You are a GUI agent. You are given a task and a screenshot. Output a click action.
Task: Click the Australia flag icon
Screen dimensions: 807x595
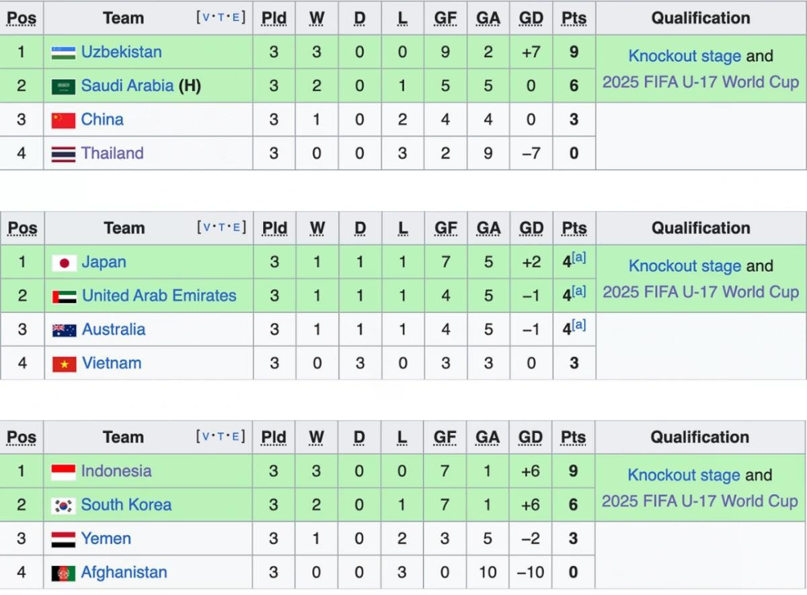64,330
